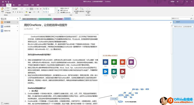Open the teal section tab

[45, 19]
